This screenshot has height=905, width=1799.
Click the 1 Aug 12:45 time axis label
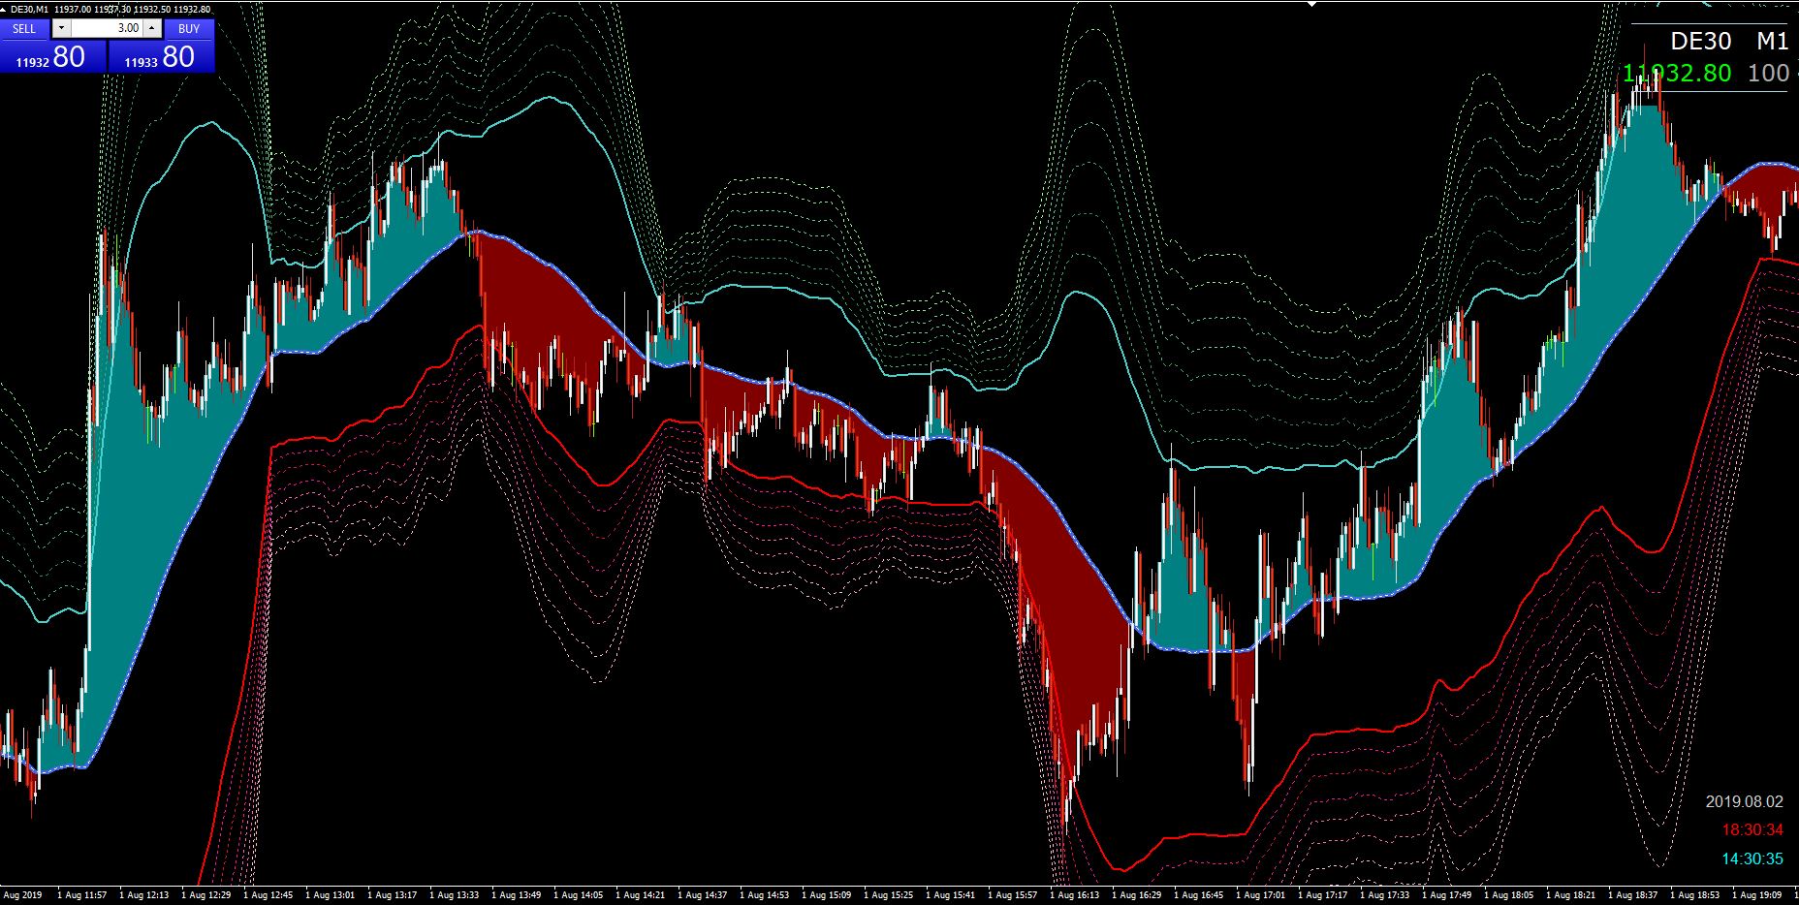click(268, 895)
